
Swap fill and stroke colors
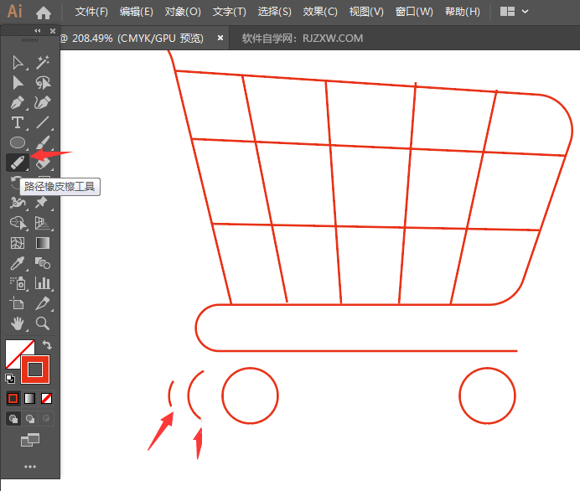pos(48,344)
